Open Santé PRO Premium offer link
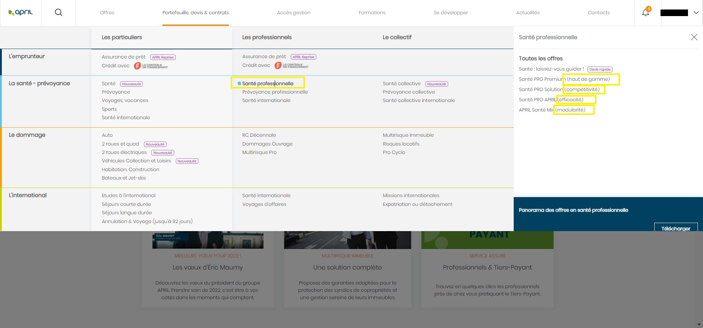The image size is (703, 328). [x=542, y=79]
